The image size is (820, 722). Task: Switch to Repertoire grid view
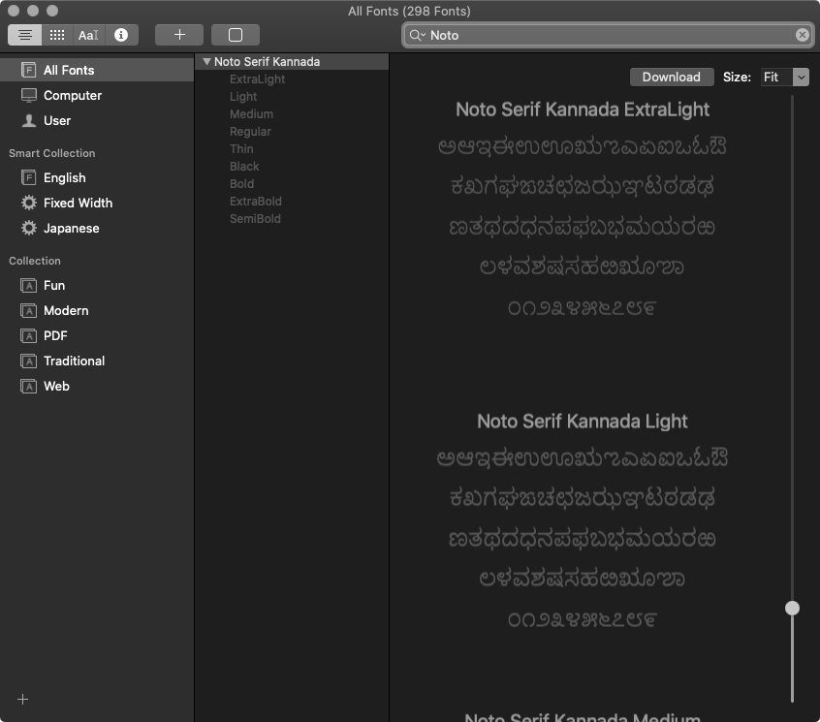point(57,35)
